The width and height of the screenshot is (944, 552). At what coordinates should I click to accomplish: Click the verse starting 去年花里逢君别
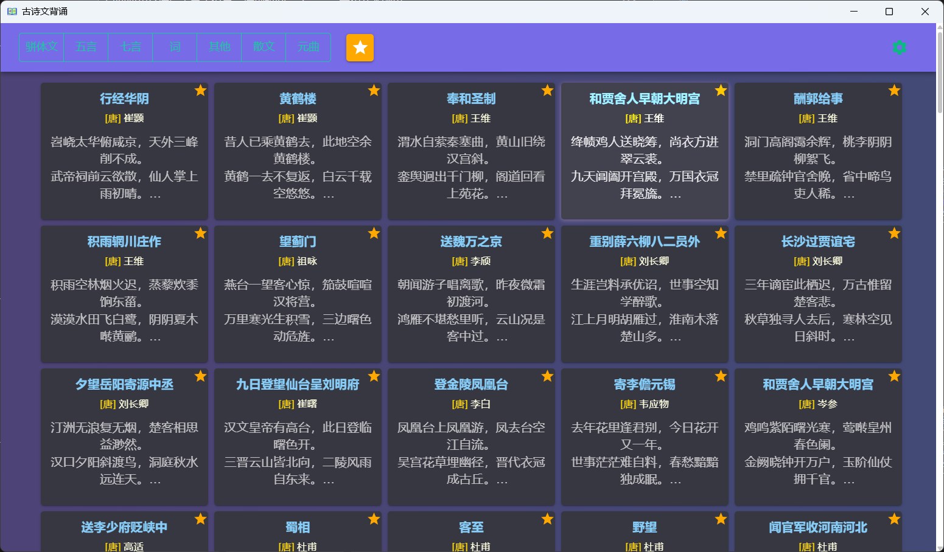point(645,436)
